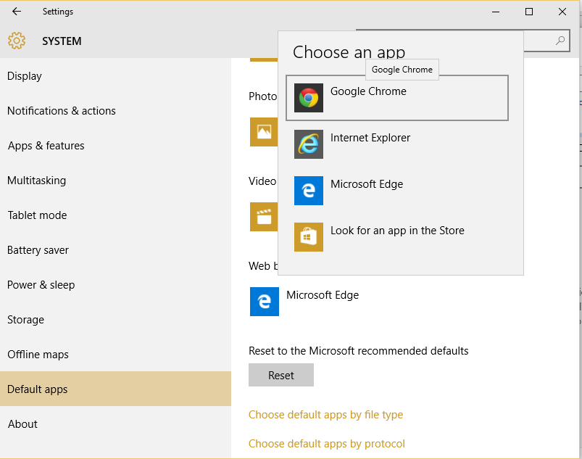Select the Internet Explorer icon
582x459 pixels.
click(309, 144)
